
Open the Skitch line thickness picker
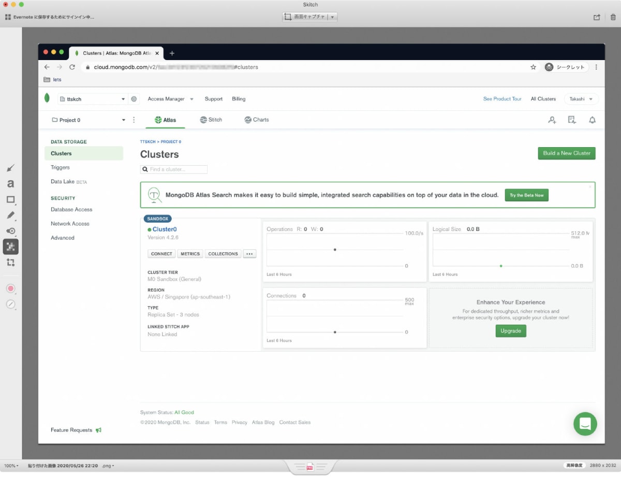click(10, 305)
